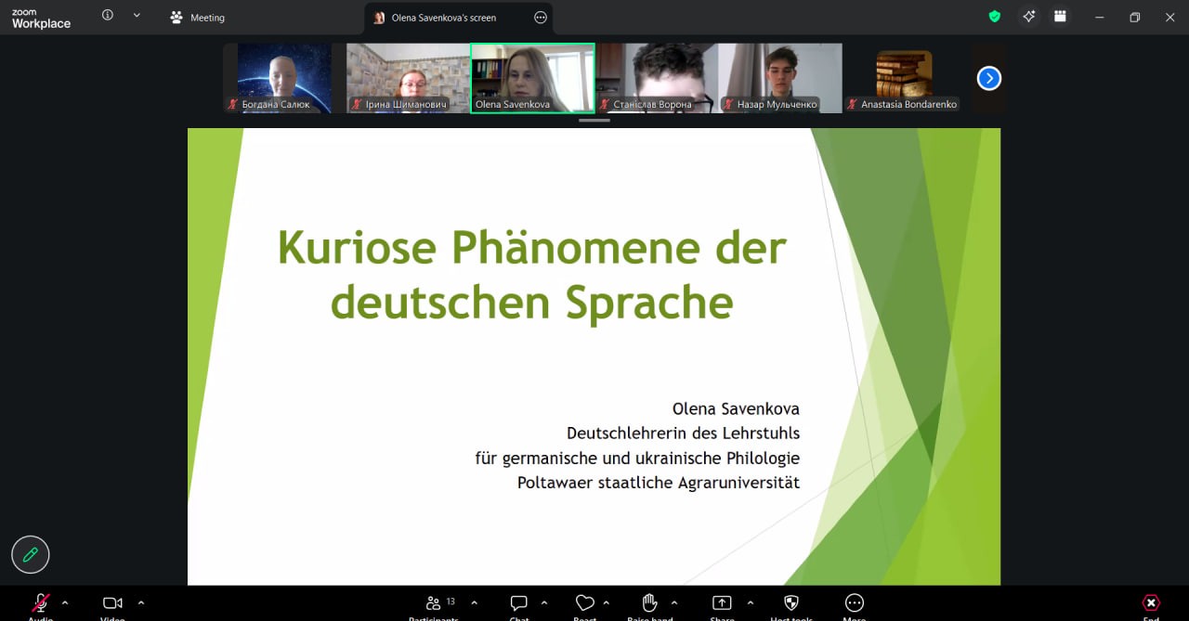Click the Raise hand icon
This screenshot has height=621, width=1189.
pos(649,603)
